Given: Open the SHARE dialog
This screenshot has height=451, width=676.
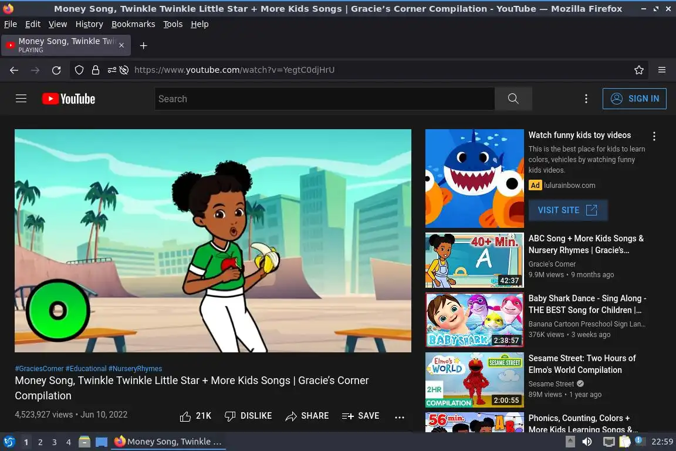Looking at the screenshot, I should tap(307, 416).
